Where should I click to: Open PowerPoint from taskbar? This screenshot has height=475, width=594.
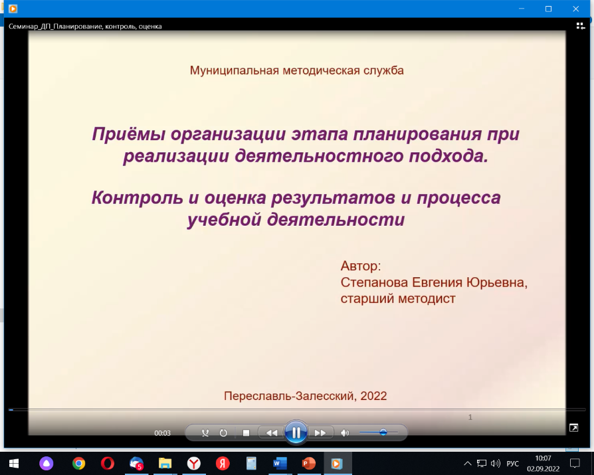pyautogui.click(x=308, y=463)
